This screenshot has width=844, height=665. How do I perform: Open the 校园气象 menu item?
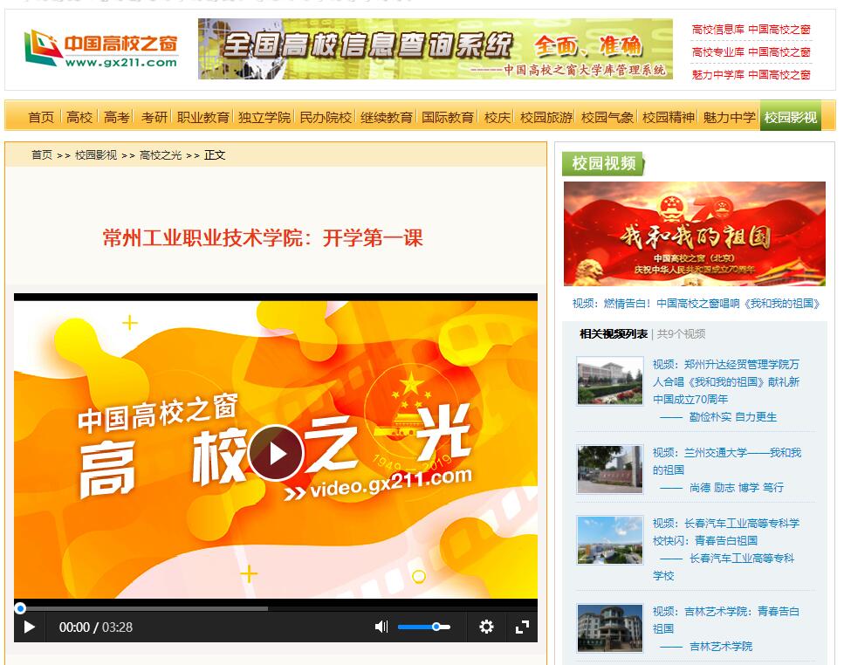(607, 117)
